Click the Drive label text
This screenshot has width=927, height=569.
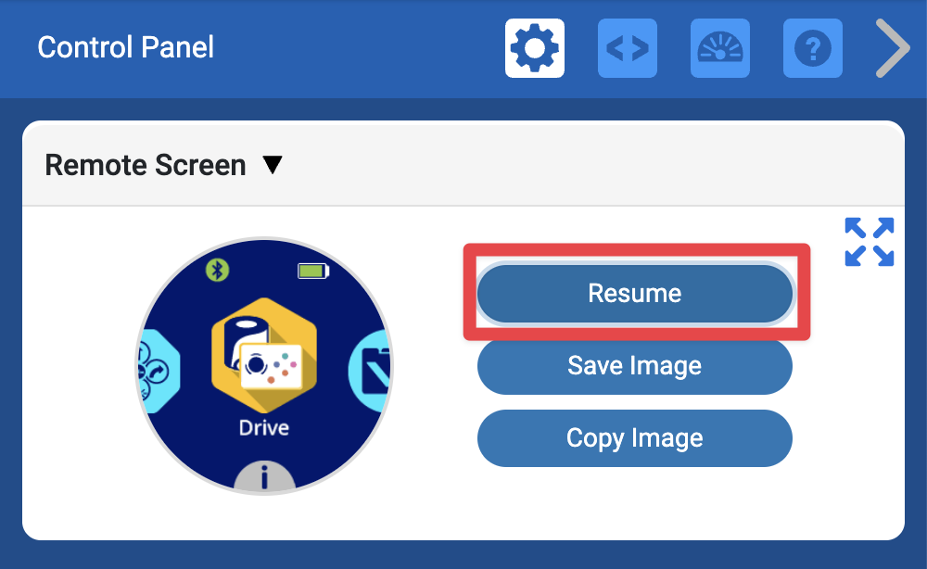pyautogui.click(x=264, y=427)
